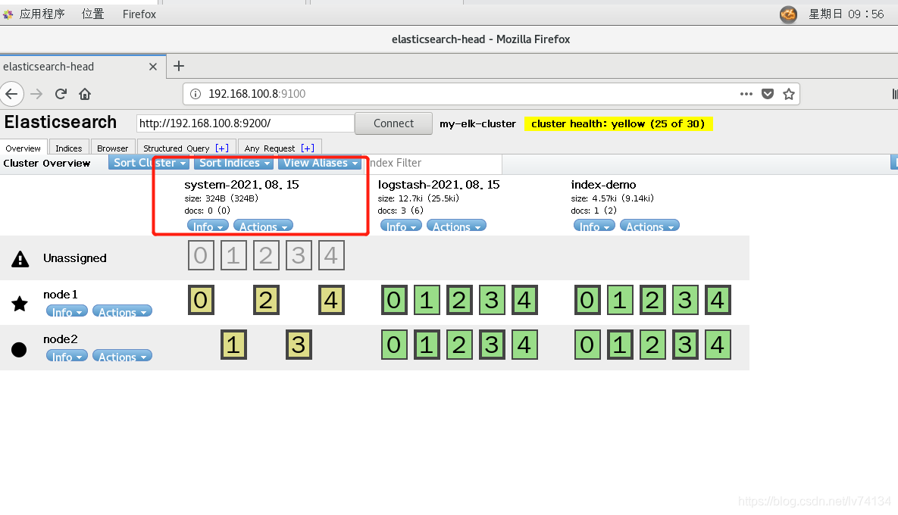
Task: Click the site information icon in address bar
Action: tap(196, 94)
